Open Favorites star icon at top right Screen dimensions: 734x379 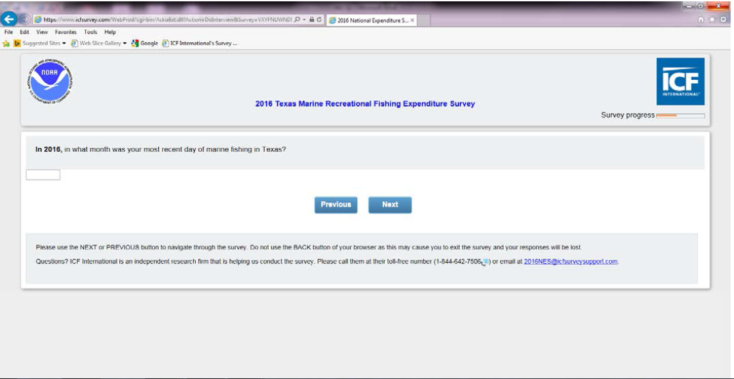(712, 20)
